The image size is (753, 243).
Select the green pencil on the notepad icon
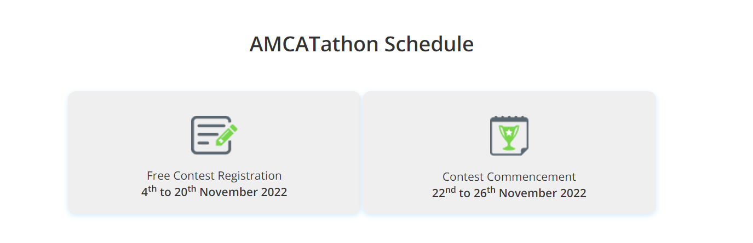(227, 134)
